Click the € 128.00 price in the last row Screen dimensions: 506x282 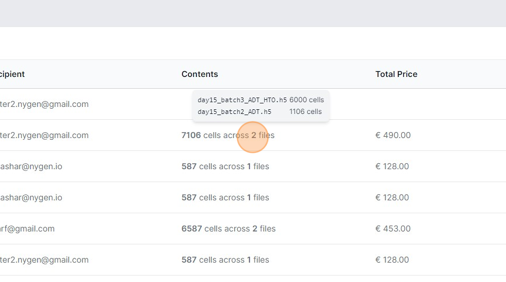point(393,260)
